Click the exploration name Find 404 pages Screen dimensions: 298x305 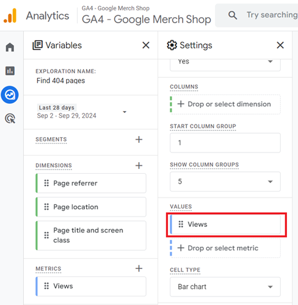[60, 81]
